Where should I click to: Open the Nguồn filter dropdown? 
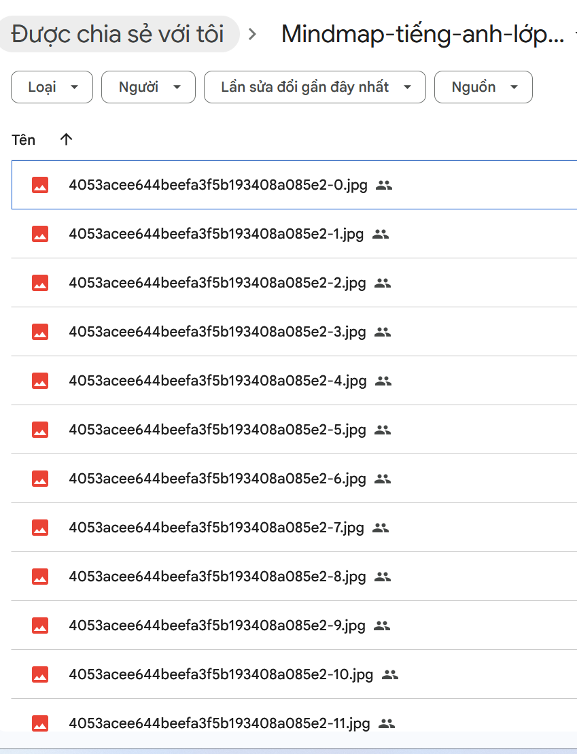coord(483,87)
